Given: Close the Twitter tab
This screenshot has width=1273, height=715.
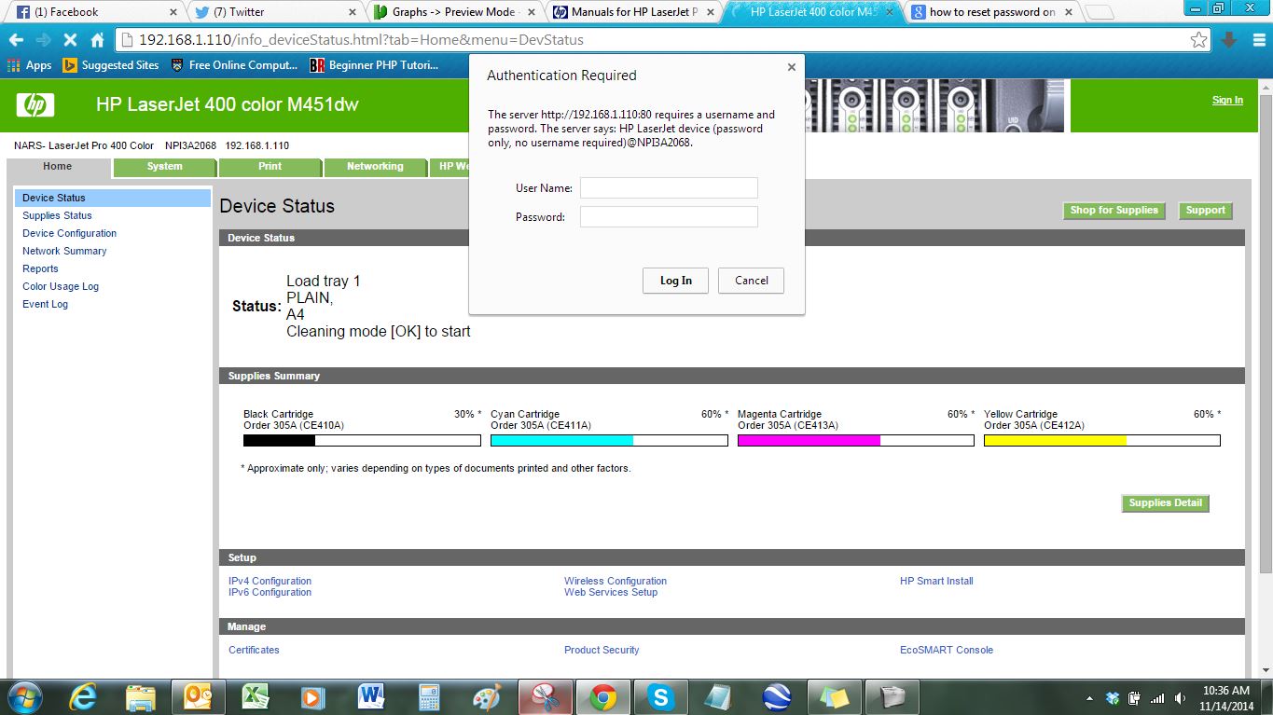Looking at the screenshot, I should (352, 12).
